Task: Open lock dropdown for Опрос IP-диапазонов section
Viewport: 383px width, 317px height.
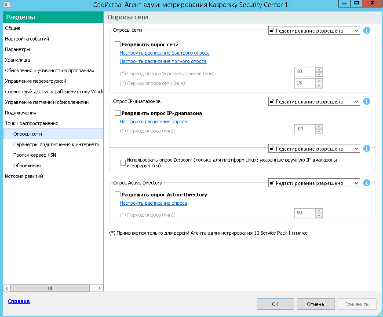Action: (314, 102)
